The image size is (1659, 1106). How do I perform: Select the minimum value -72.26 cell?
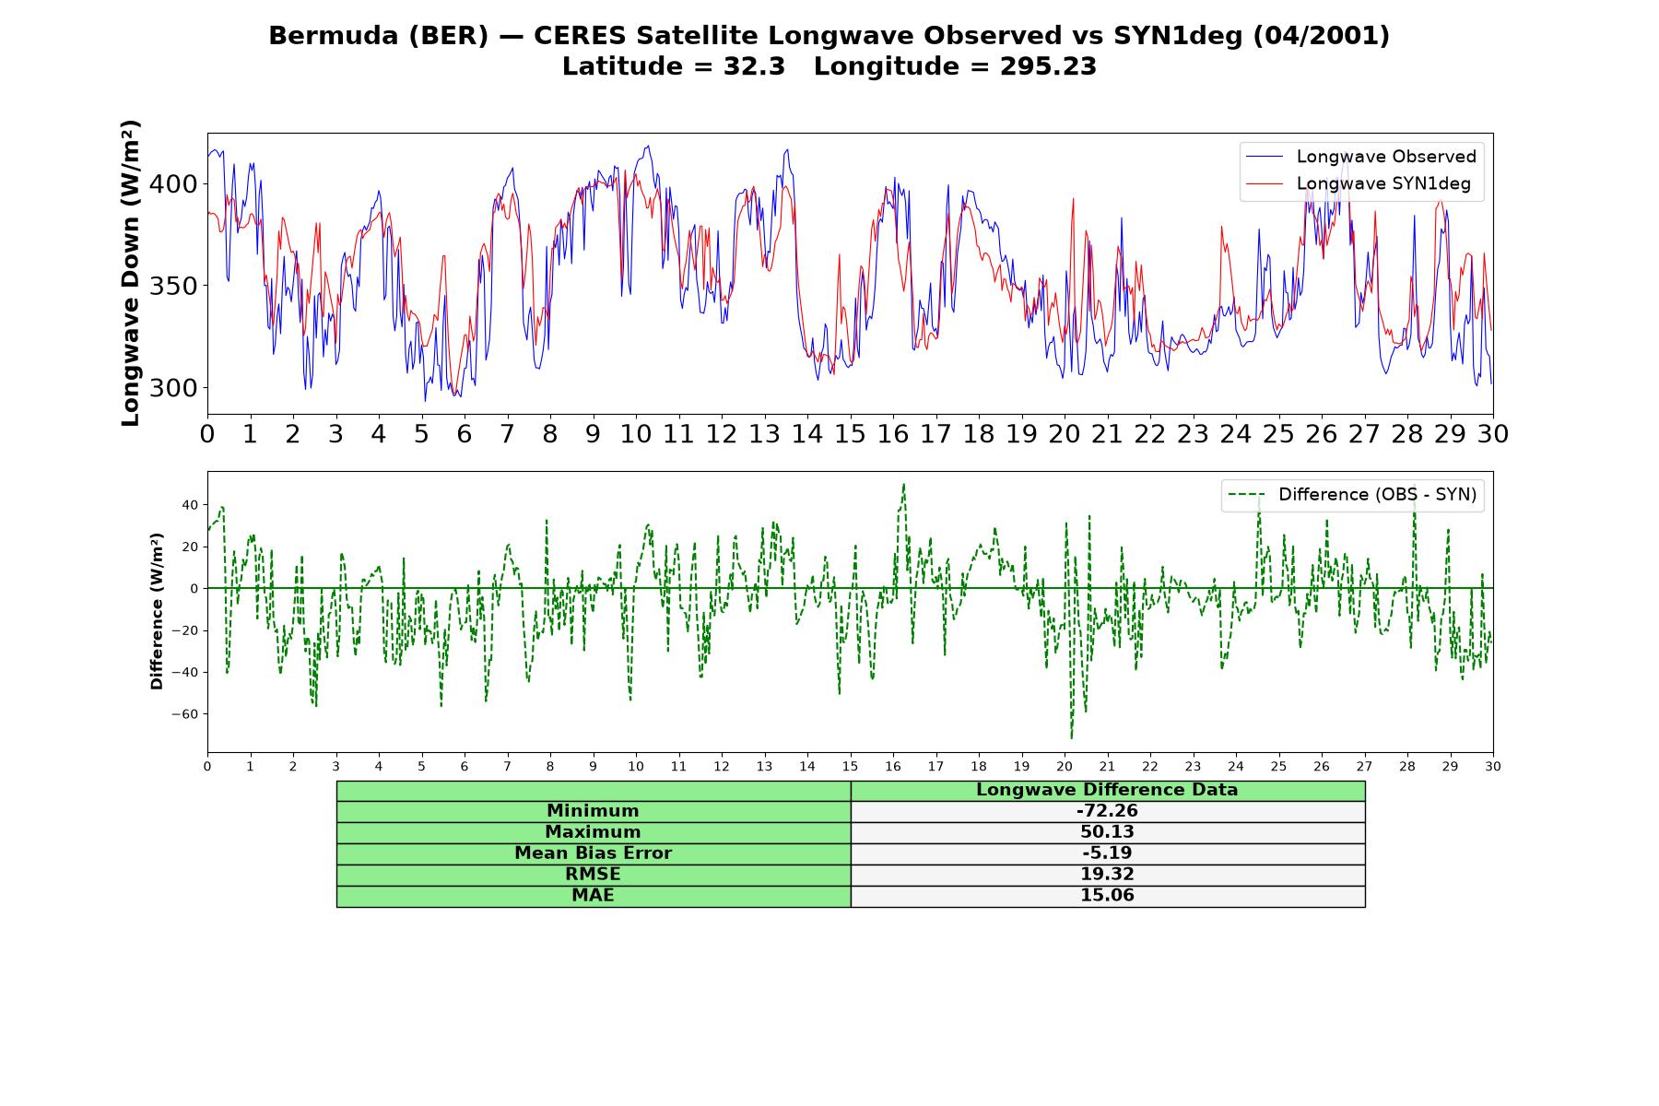pos(1108,811)
